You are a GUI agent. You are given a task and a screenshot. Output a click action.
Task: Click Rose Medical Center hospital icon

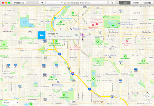[127, 41]
